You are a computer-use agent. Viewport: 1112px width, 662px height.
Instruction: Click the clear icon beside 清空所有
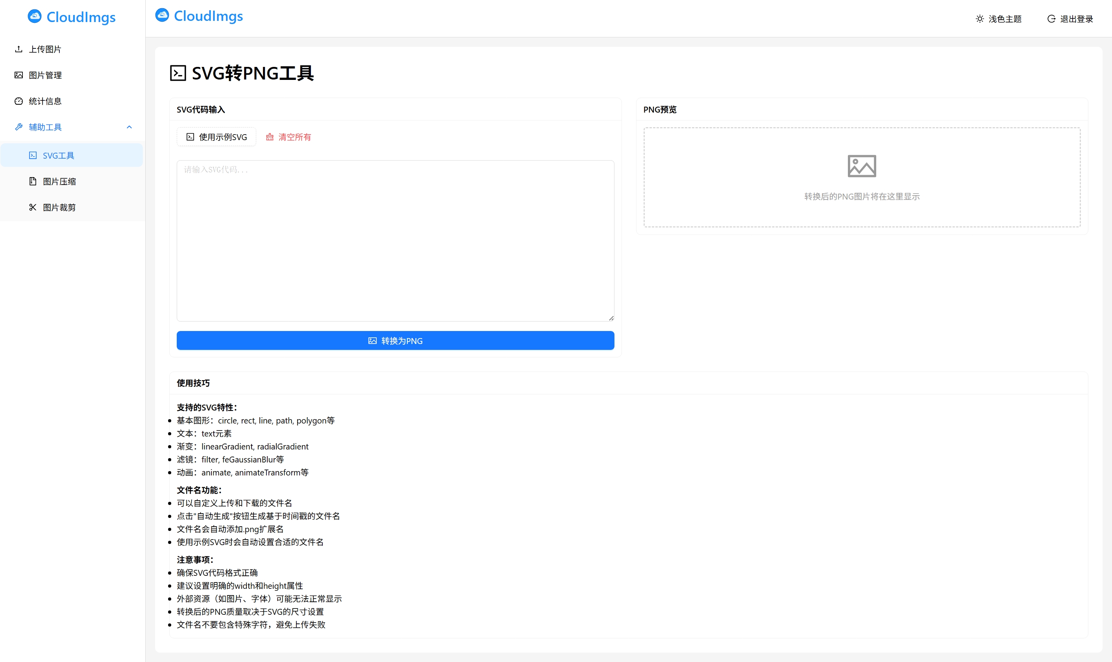(270, 137)
